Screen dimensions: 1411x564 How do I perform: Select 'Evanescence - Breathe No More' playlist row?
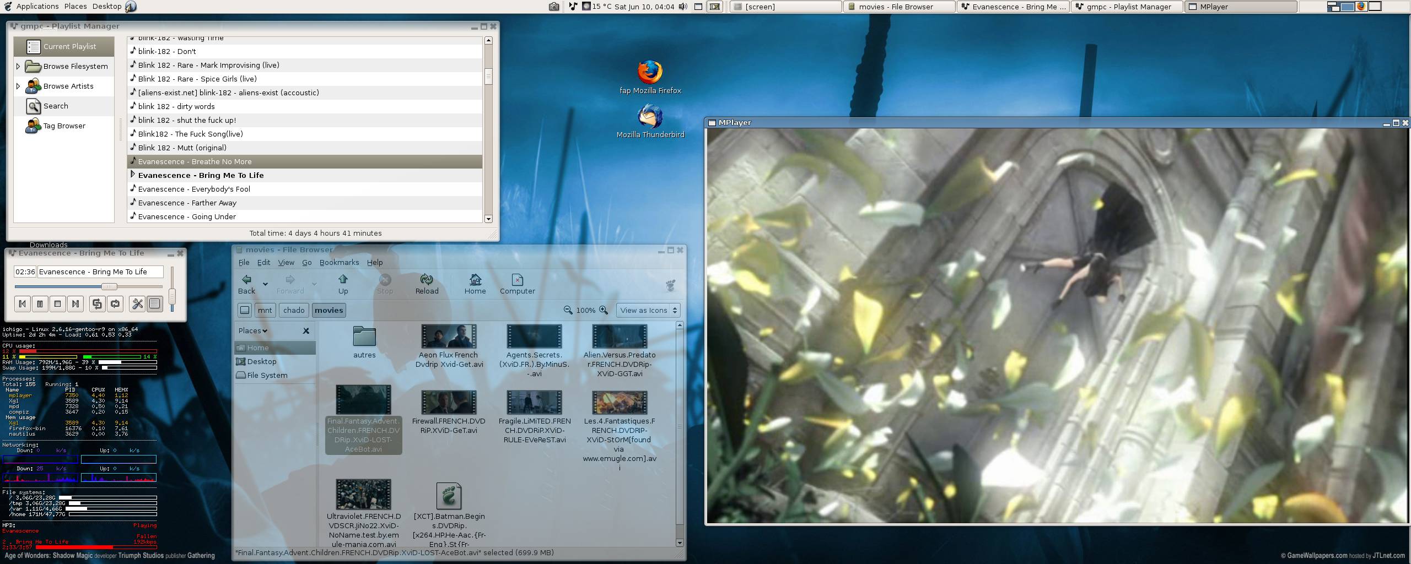pos(305,161)
